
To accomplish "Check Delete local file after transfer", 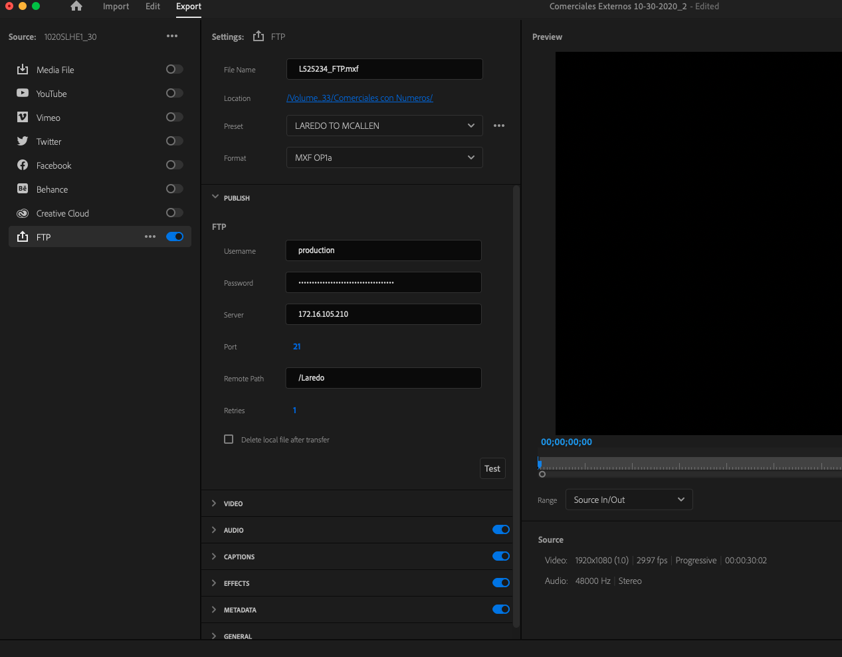I will coord(229,440).
